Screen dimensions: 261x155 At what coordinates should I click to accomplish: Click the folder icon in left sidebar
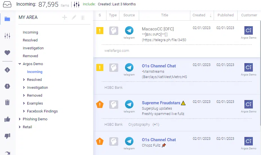coord(7,19)
